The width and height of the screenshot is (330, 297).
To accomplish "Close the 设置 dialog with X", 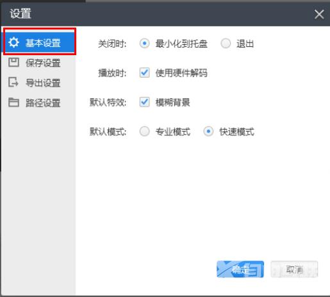I will pos(319,14).
